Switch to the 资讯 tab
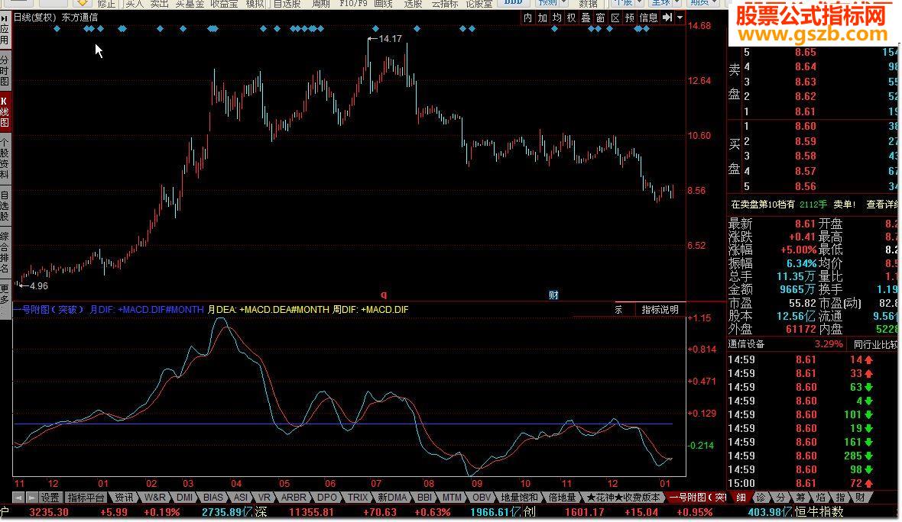 point(124,498)
